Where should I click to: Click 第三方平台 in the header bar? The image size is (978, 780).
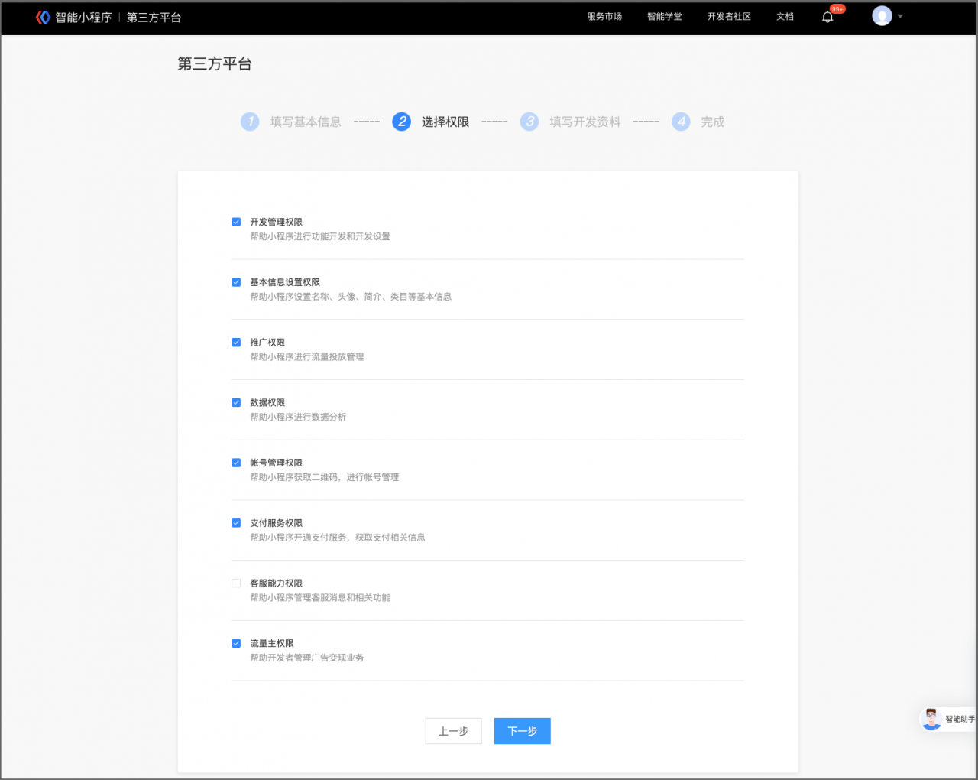pyautogui.click(x=154, y=18)
